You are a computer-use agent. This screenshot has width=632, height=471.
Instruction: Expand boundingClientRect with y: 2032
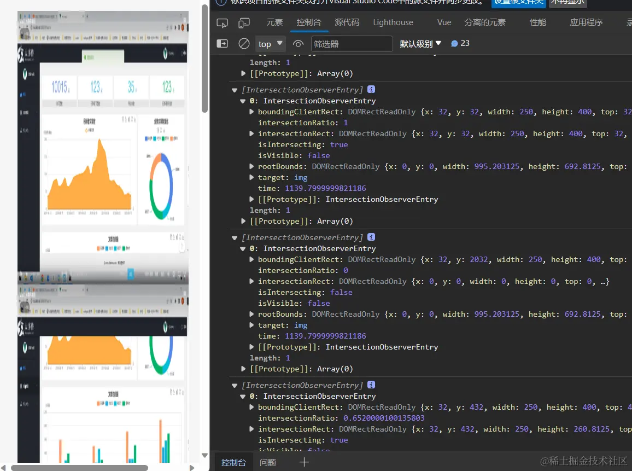tap(251, 259)
